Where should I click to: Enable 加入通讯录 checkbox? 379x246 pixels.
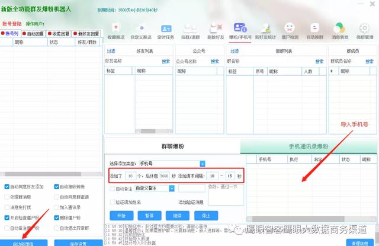click(57, 207)
